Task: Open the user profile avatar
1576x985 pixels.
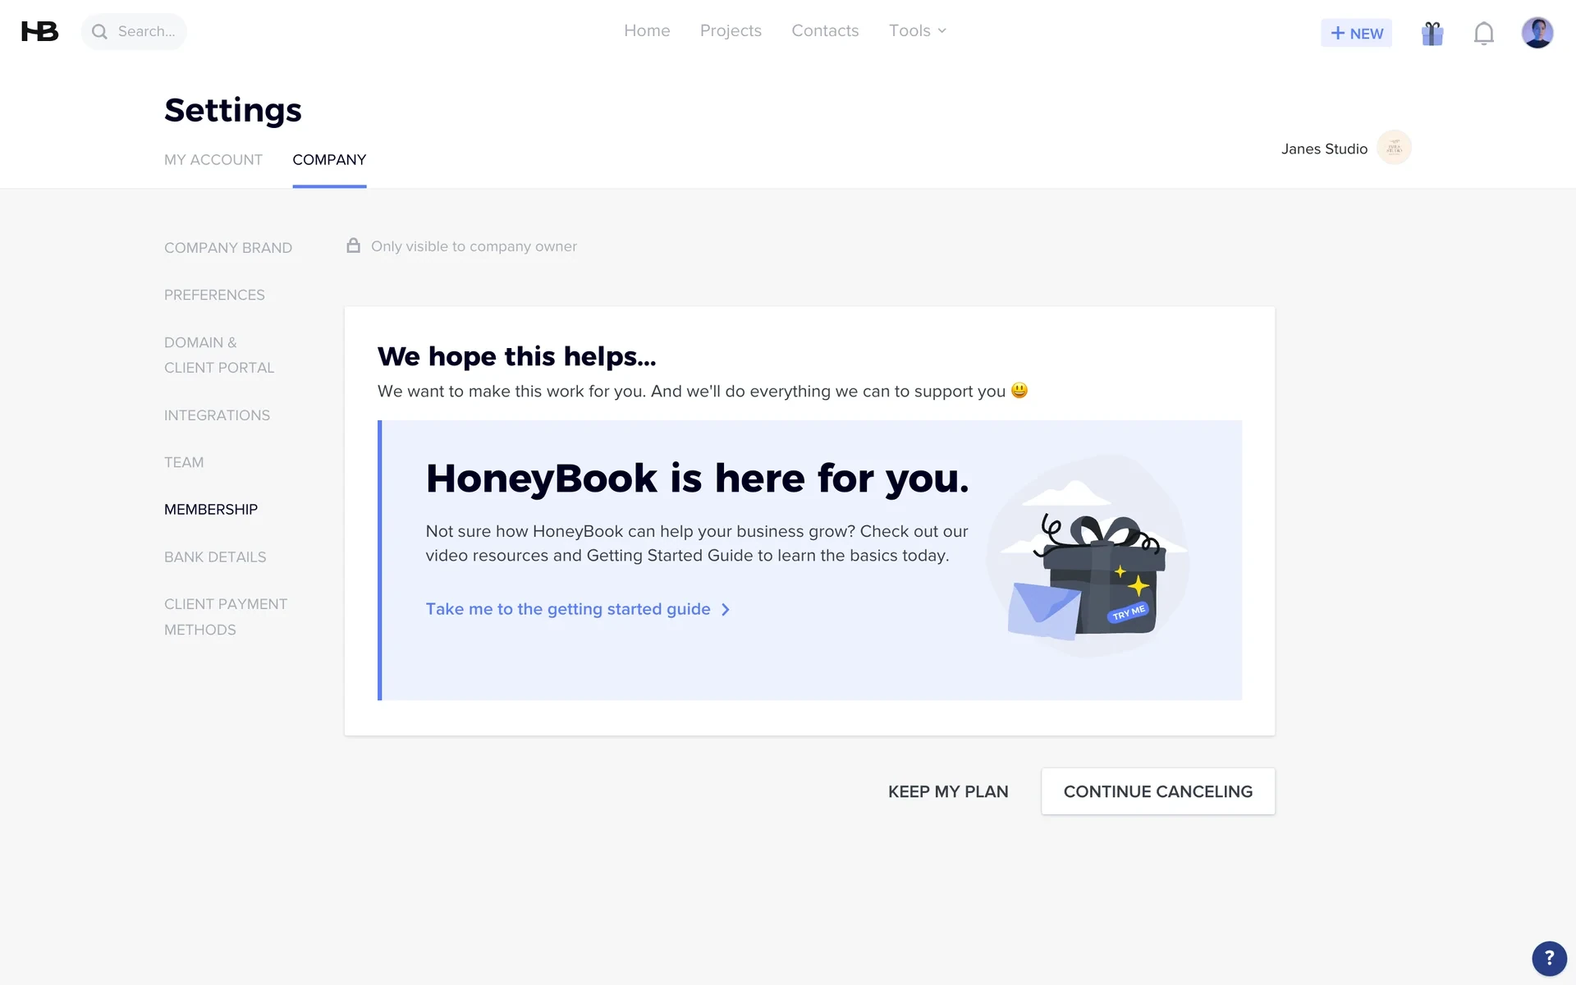Action: click(1537, 33)
